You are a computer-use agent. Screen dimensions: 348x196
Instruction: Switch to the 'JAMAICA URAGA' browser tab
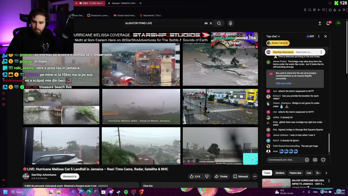[x=122, y=3]
